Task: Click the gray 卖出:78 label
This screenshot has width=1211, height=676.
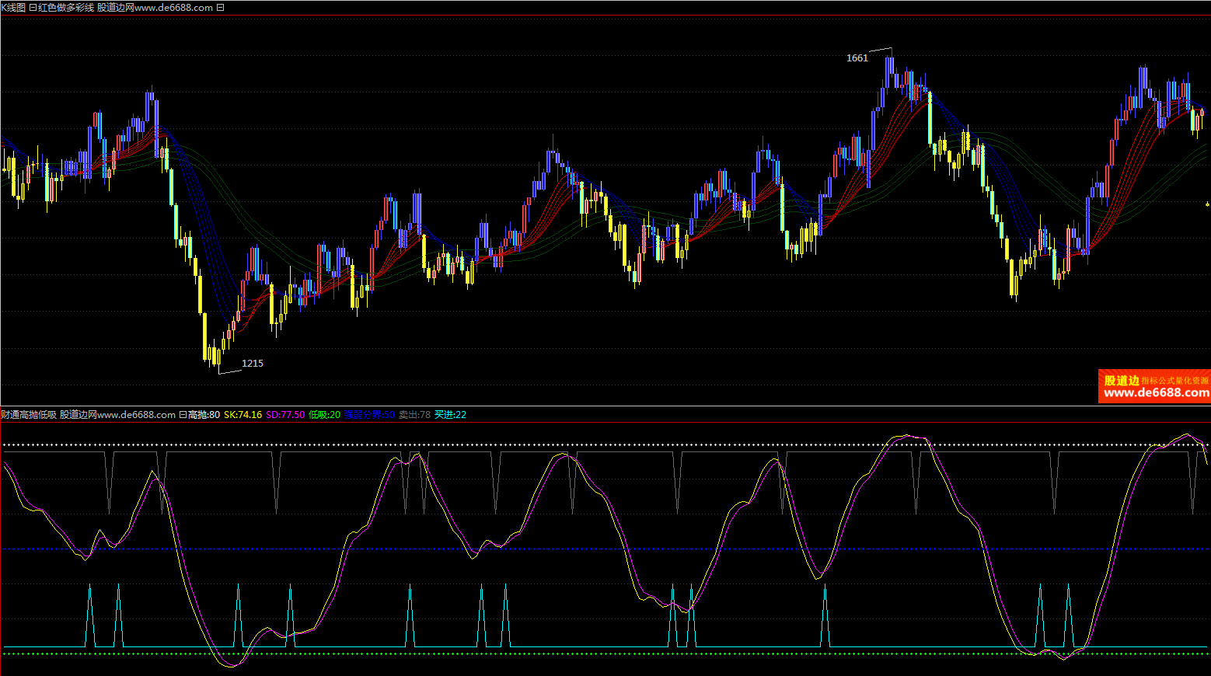Action: click(x=414, y=415)
